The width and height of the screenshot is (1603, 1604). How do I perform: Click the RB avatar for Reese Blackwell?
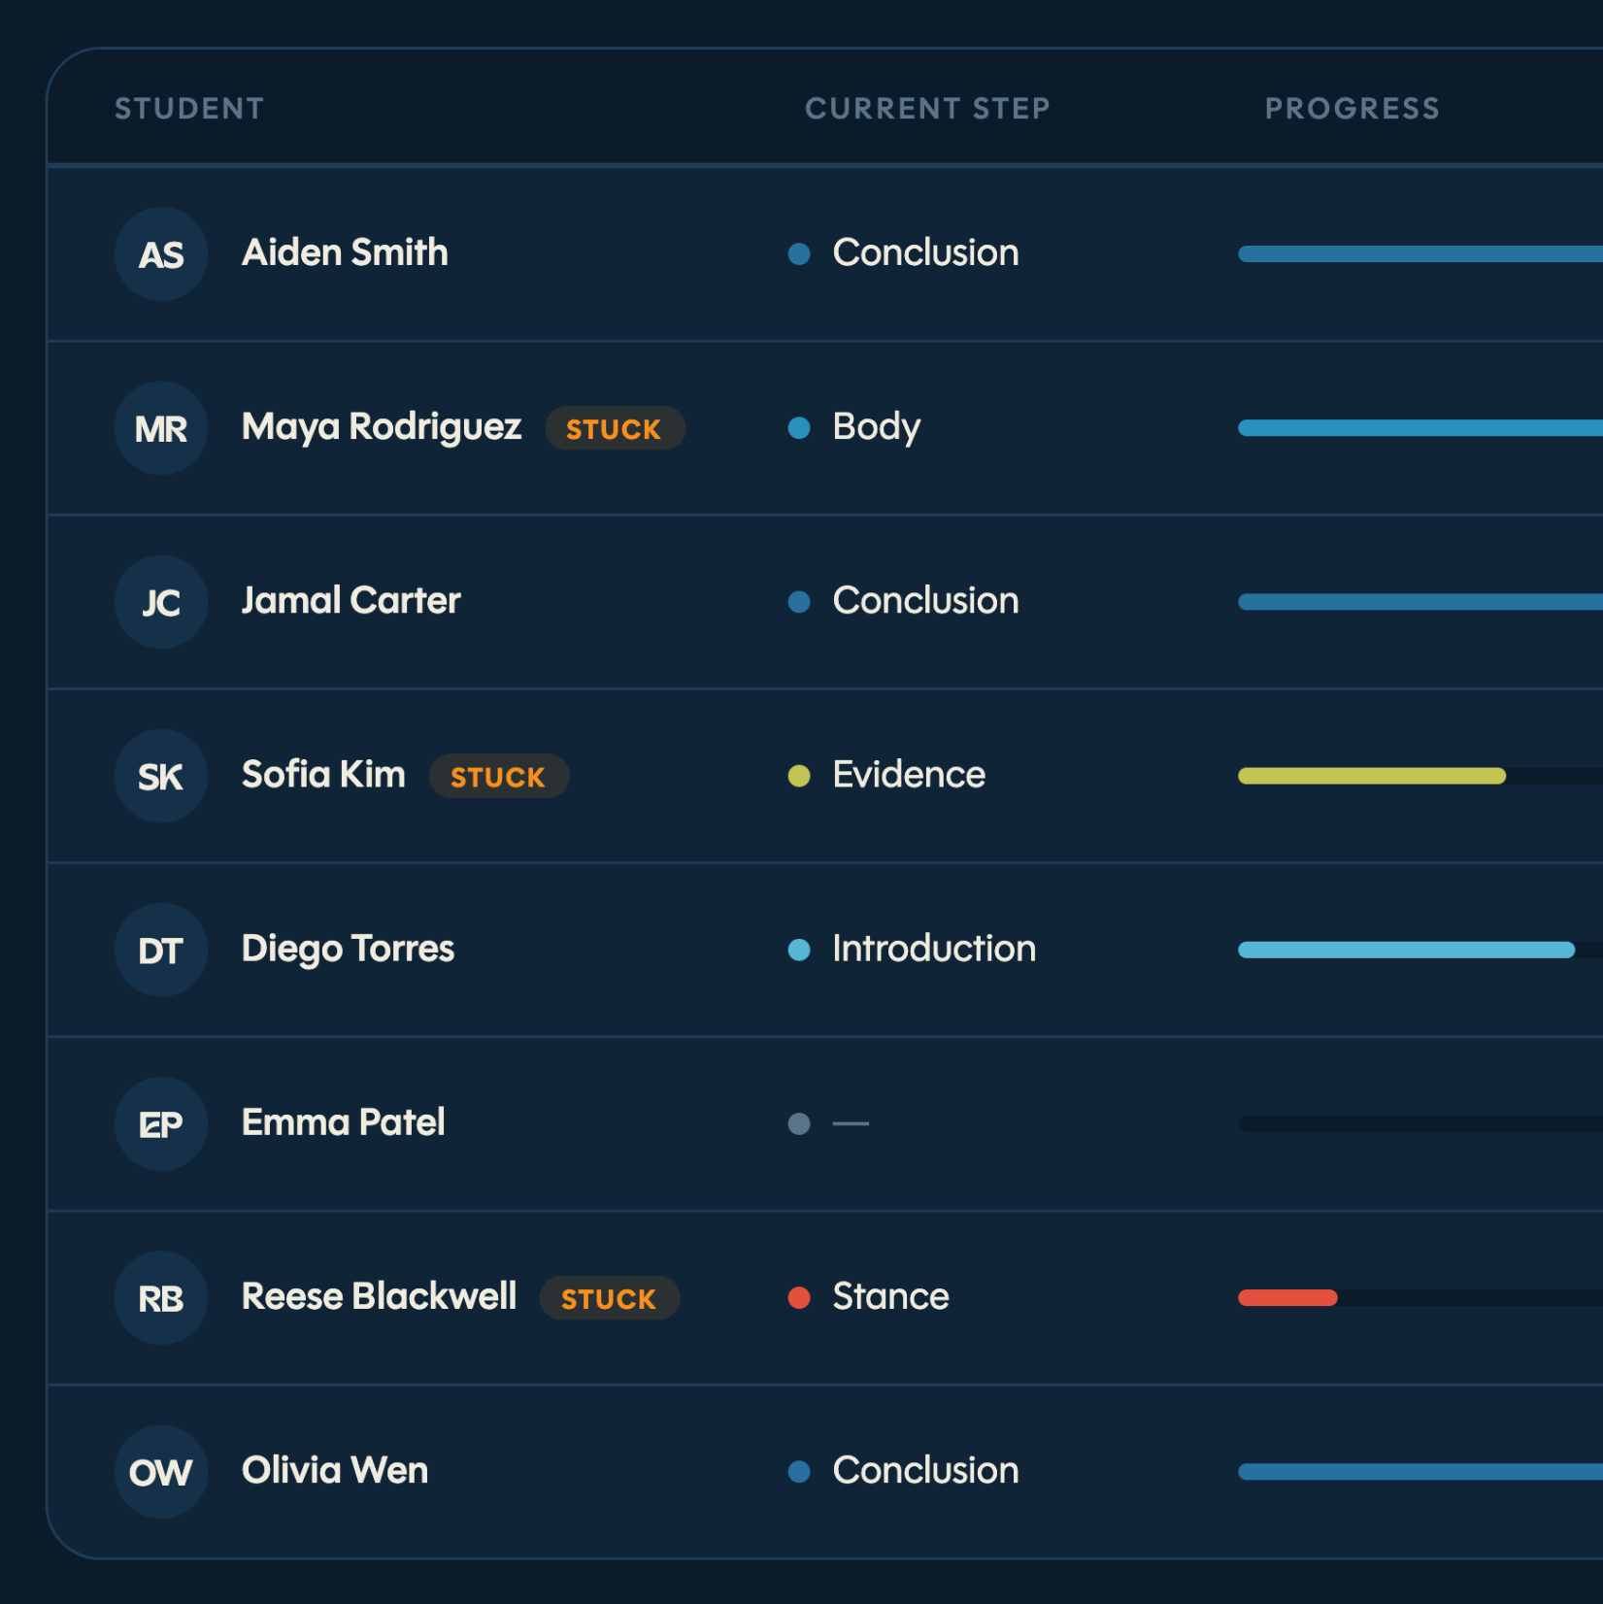click(161, 1298)
